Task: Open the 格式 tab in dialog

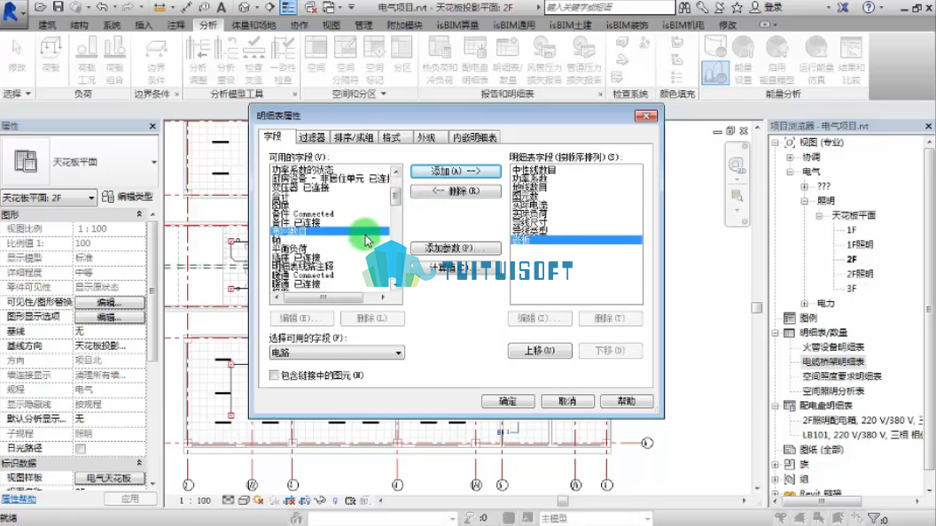Action: point(392,137)
